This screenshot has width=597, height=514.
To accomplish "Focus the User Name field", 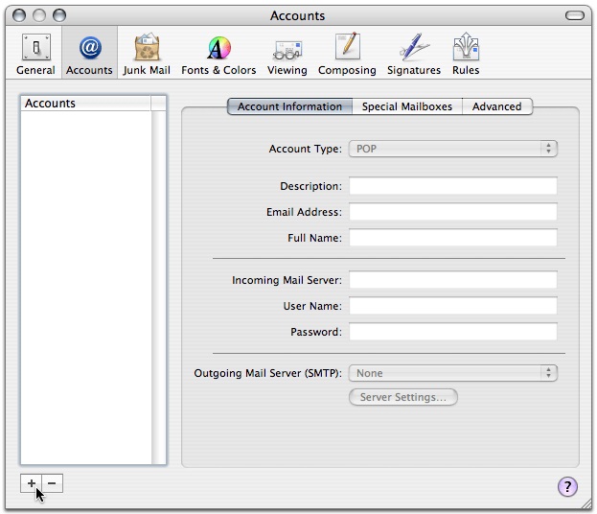I will tap(453, 306).
